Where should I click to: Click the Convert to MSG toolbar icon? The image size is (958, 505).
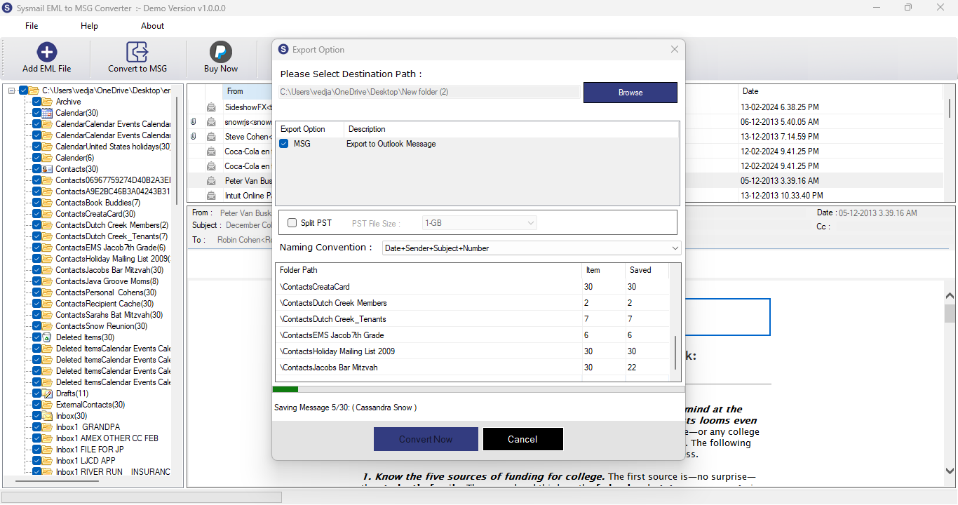(x=137, y=52)
